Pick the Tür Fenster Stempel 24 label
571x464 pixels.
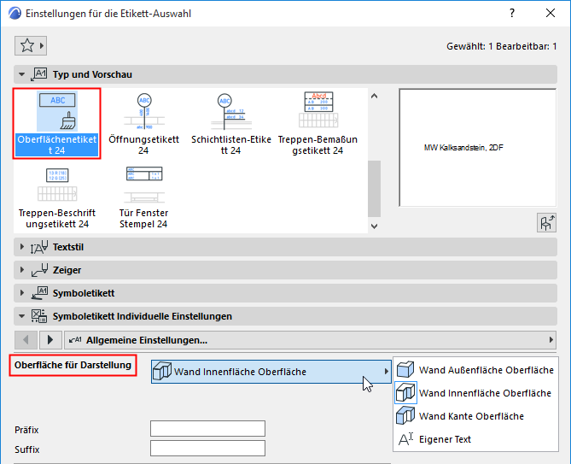tap(144, 198)
